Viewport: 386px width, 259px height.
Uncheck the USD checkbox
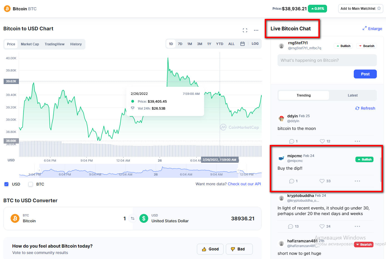tap(6, 184)
